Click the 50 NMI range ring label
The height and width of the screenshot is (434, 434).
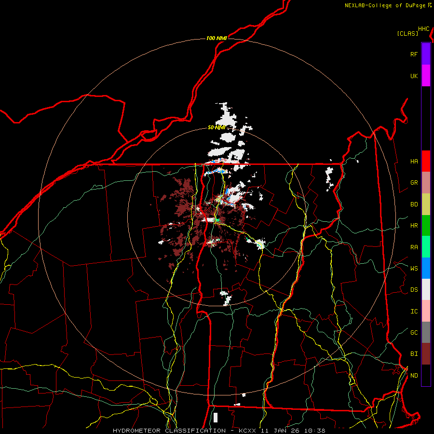point(217,128)
